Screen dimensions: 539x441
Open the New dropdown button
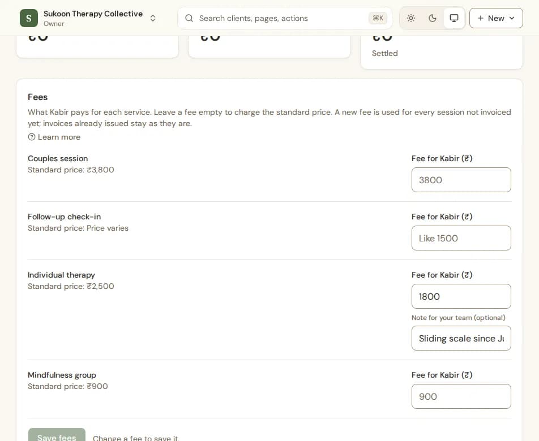tap(496, 18)
